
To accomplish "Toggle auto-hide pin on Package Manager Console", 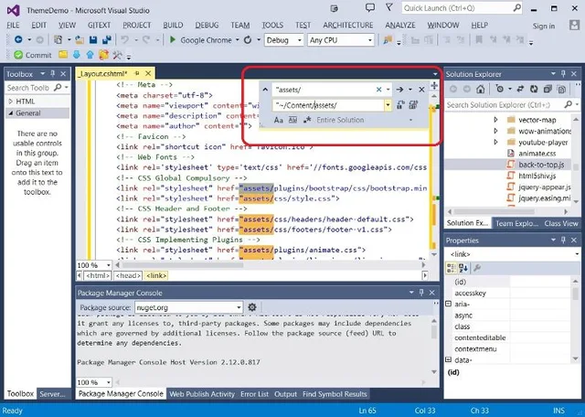I will [x=421, y=293].
